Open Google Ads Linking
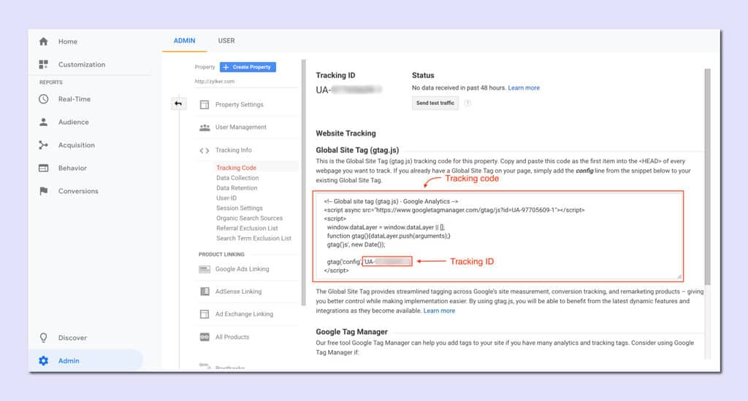The height and width of the screenshot is (401, 748). point(242,269)
